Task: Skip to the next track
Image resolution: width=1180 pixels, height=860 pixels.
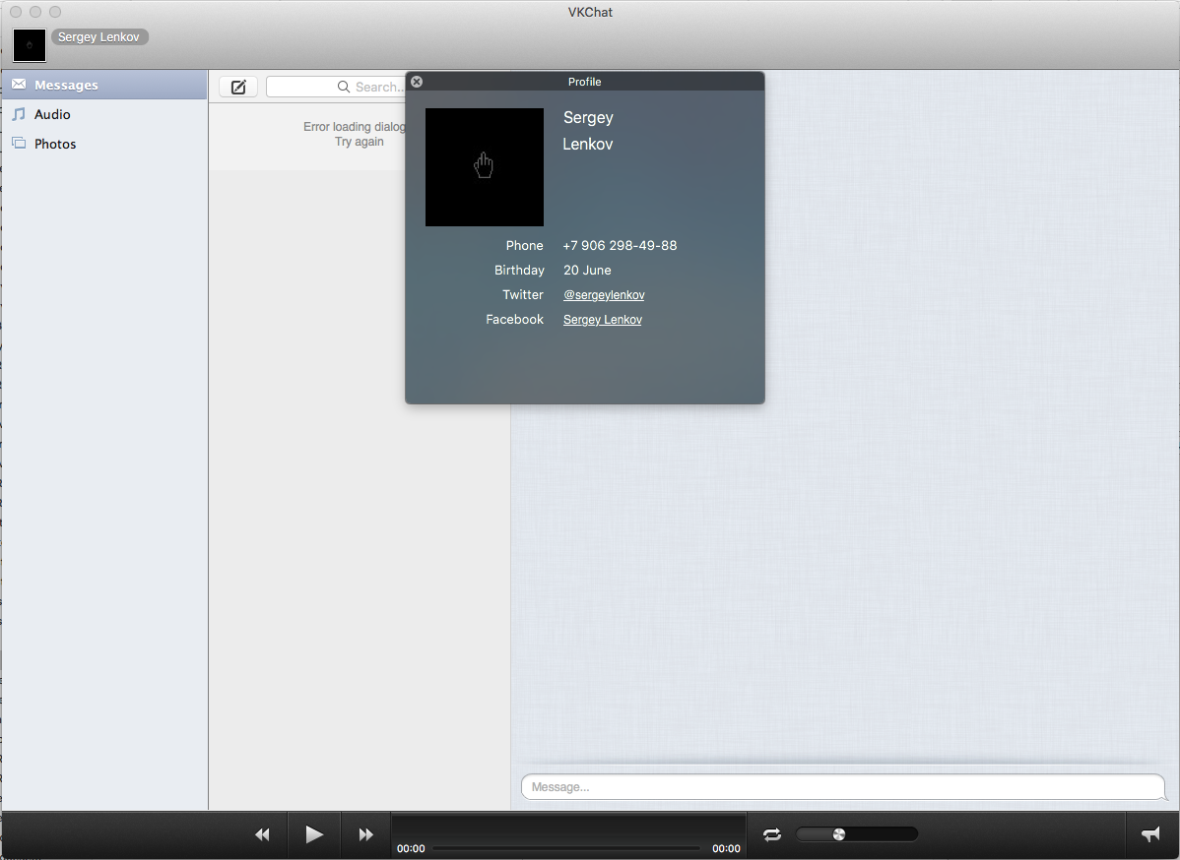Action: tap(365, 834)
